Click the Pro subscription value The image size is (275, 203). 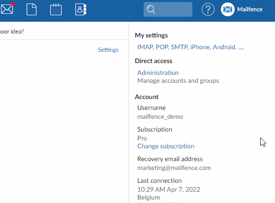click(142, 138)
